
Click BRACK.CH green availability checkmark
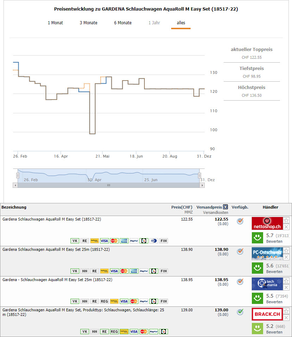click(x=240, y=312)
